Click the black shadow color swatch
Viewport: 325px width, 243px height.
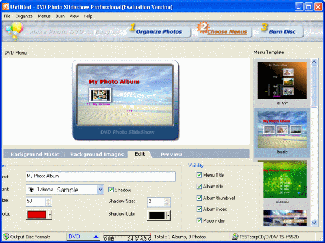point(157,216)
